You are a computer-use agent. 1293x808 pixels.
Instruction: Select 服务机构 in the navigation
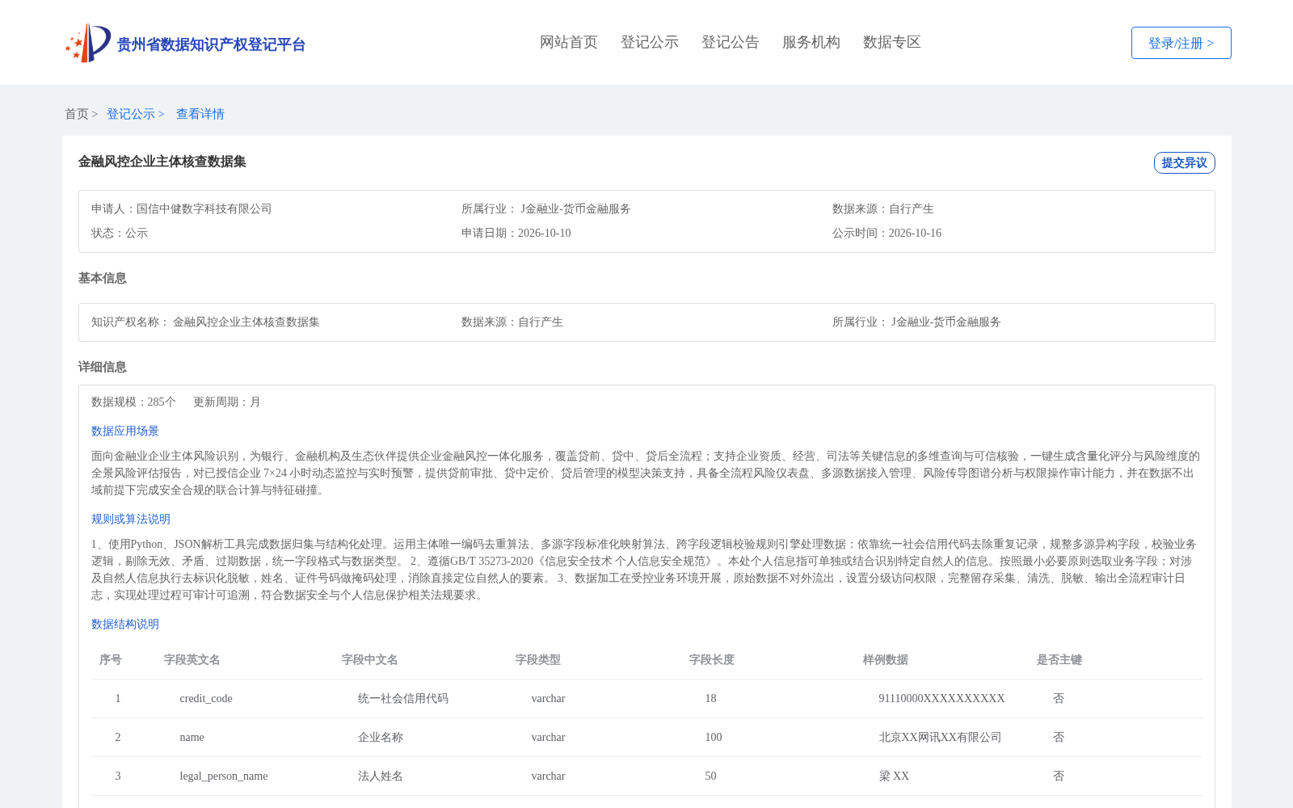[811, 42]
